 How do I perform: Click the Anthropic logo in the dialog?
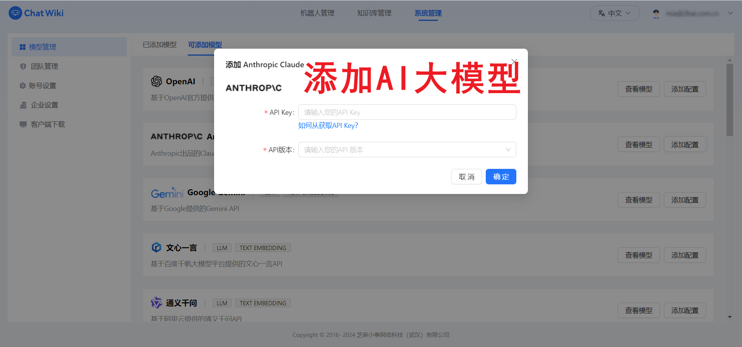point(254,88)
